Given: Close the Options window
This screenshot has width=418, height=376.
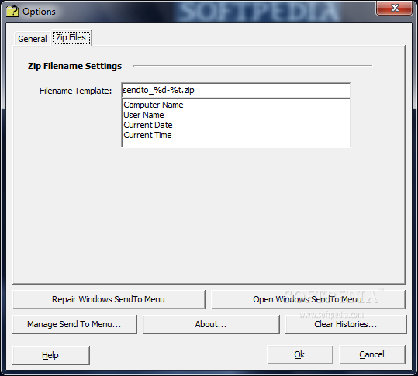Looking at the screenshot, I should pyautogui.click(x=395, y=8).
